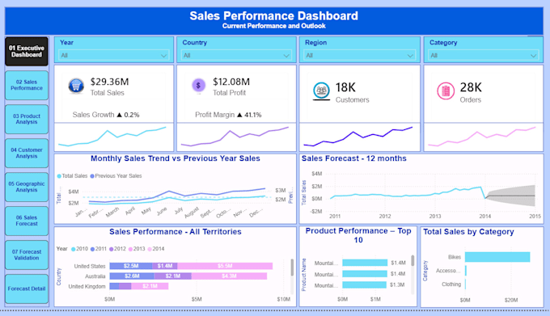This screenshot has width=550, height=316.
Task: Click the Australia $2.1M bar segment
Action: 173,276
